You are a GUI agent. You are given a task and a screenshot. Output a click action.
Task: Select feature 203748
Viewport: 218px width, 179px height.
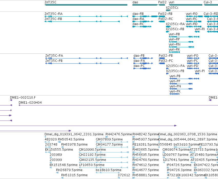pos(48,147)
